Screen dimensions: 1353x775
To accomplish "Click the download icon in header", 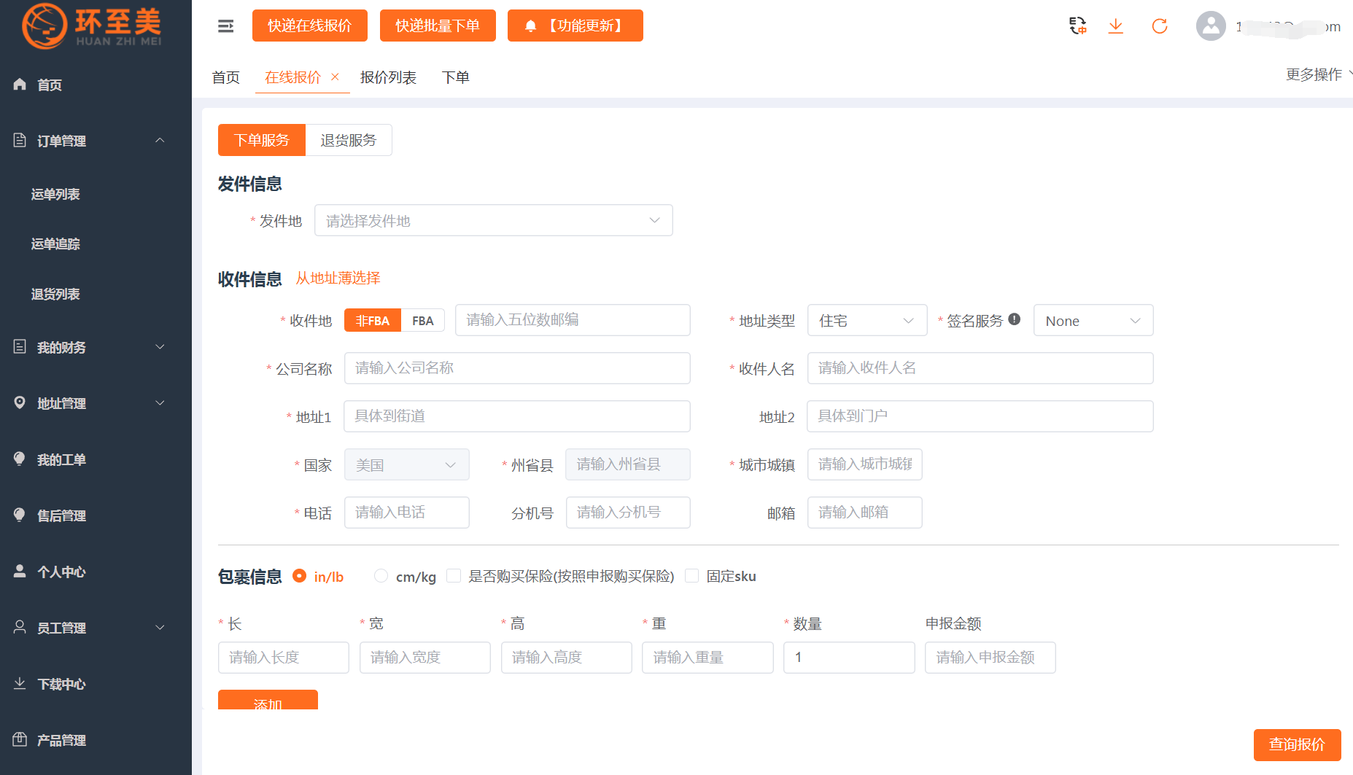I will point(1115,26).
